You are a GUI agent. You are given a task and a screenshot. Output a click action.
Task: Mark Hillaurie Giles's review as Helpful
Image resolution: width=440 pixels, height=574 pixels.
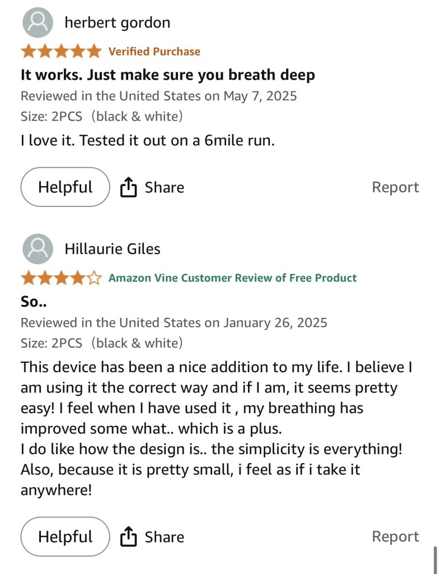pyautogui.click(x=65, y=537)
